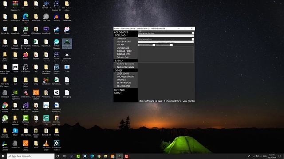Viewport: 284px width, 159px height.
Task: Select the Recycle Bin desktop icon
Action: tap(5, 30)
